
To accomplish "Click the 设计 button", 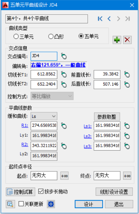I will tap(89, 204).
